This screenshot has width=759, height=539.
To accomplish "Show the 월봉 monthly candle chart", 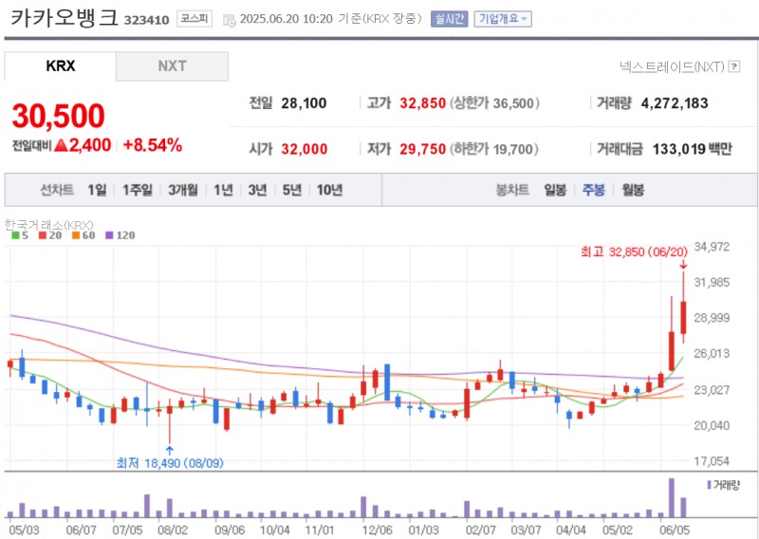I will click(633, 190).
